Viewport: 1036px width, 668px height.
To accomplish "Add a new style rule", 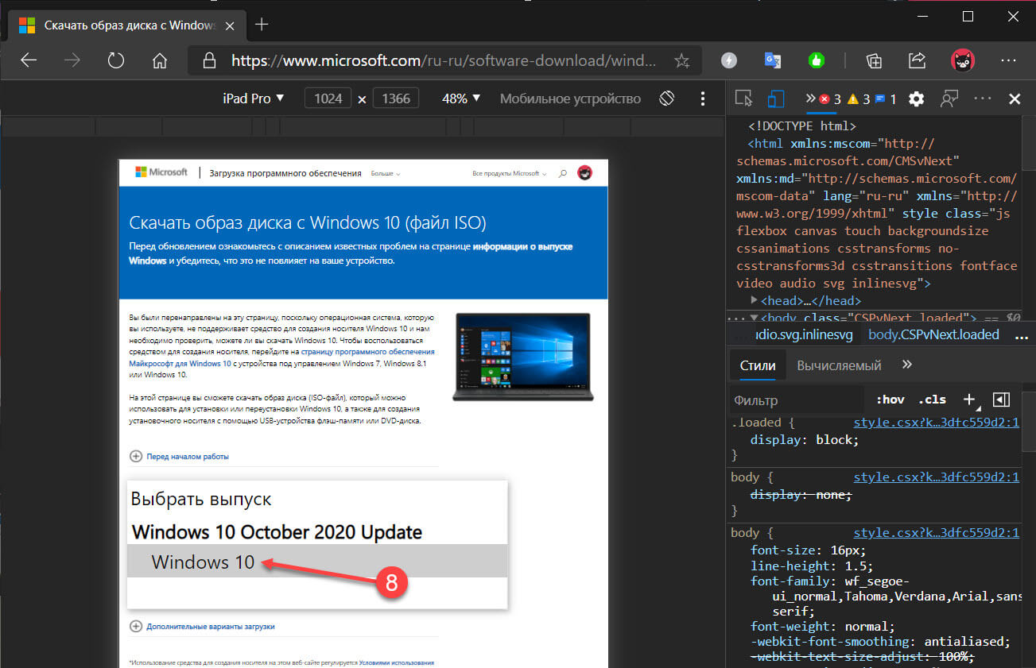I will tap(968, 399).
